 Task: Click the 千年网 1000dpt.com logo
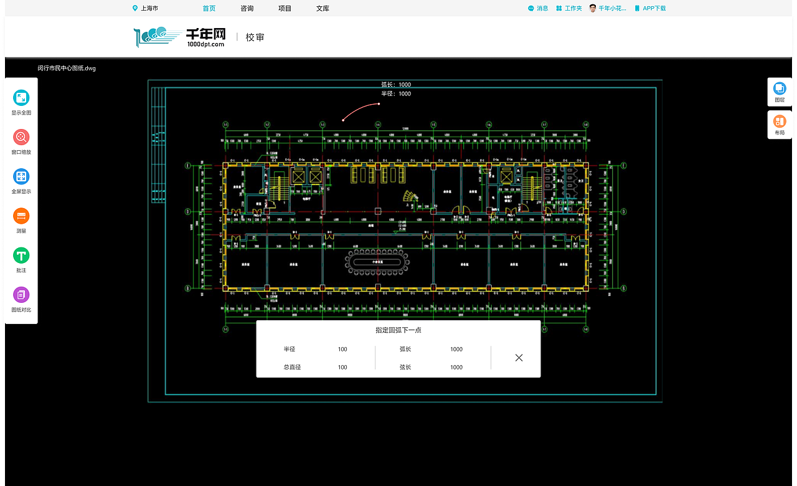click(x=180, y=37)
